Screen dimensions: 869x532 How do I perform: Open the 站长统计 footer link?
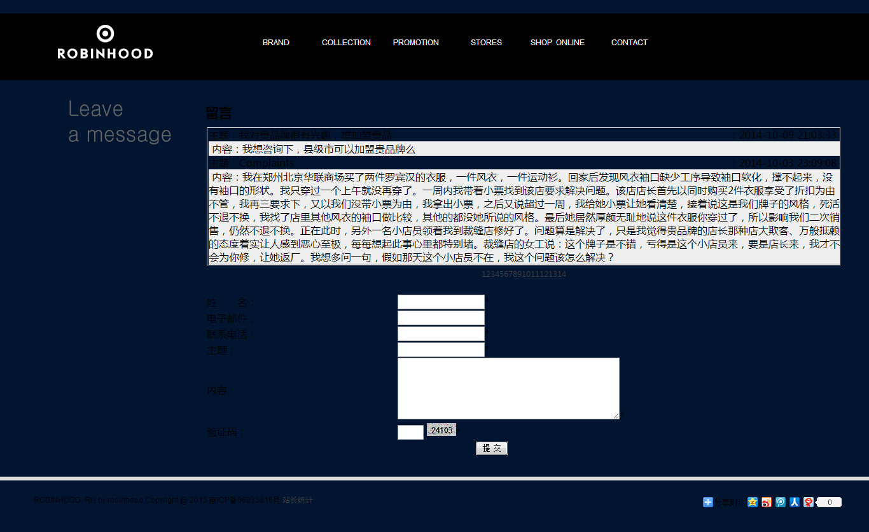[298, 500]
